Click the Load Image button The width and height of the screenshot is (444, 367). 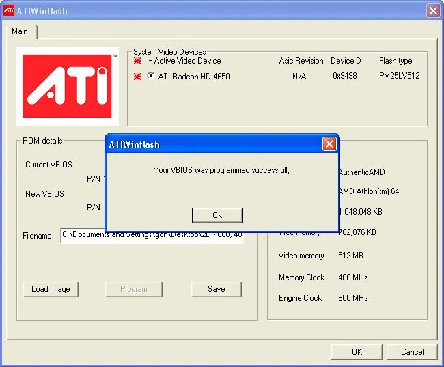tap(51, 289)
